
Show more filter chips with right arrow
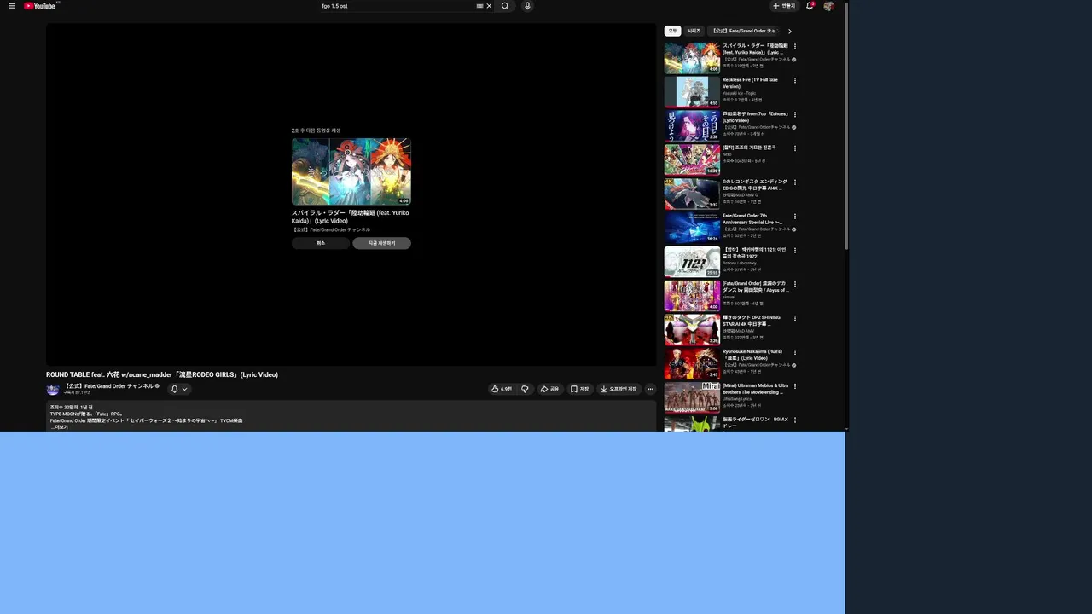790,32
